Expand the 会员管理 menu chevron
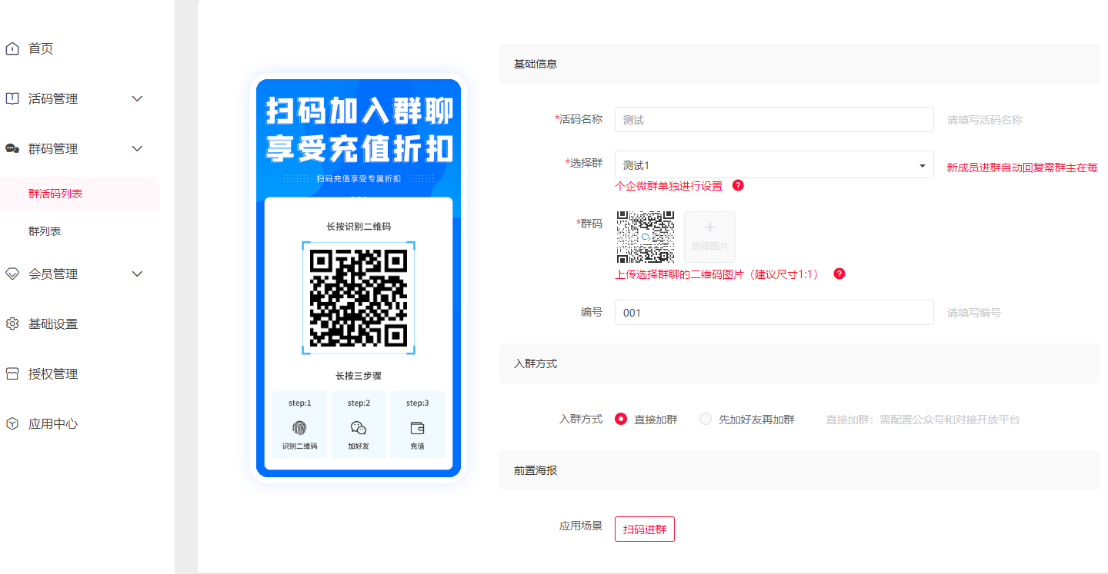This screenshot has height=574, width=1108. coord(138,274)
